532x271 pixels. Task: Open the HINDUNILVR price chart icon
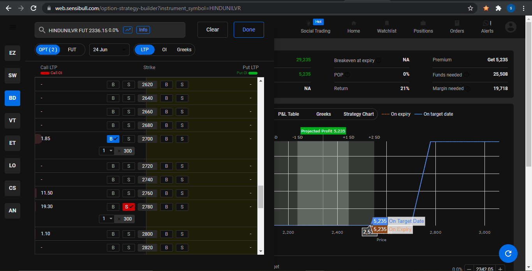click(128, 30)
